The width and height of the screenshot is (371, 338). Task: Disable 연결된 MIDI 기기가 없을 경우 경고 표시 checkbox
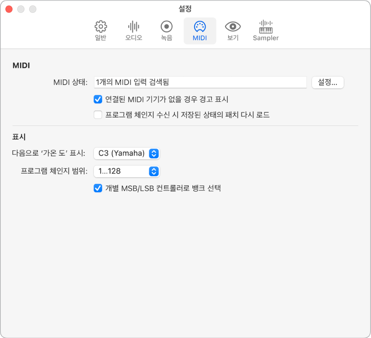point(98,99)
